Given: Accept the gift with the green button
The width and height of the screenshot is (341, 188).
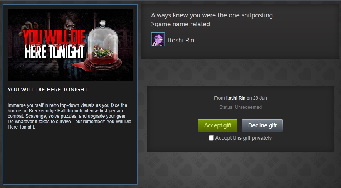Looking at the screenshot, I should [x=217, y=125].
